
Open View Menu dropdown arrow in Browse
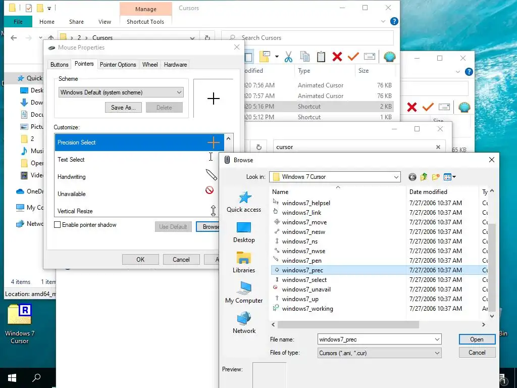tap(454, 177)
